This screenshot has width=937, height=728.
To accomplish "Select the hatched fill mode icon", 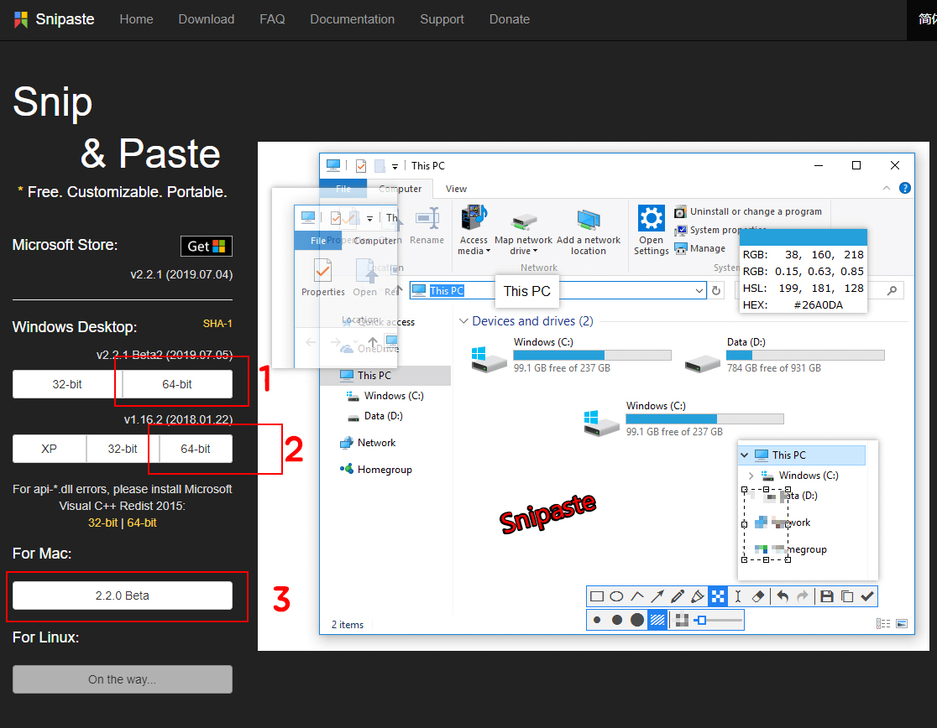I will click(x=657, y=620).
